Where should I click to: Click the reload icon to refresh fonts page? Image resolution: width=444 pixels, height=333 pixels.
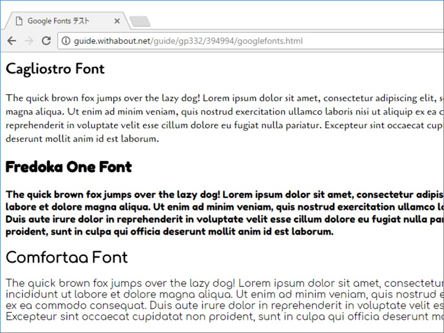tap(47, 40)
